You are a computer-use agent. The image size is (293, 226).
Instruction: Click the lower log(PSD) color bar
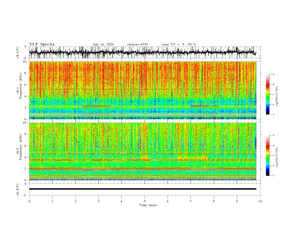267,155
